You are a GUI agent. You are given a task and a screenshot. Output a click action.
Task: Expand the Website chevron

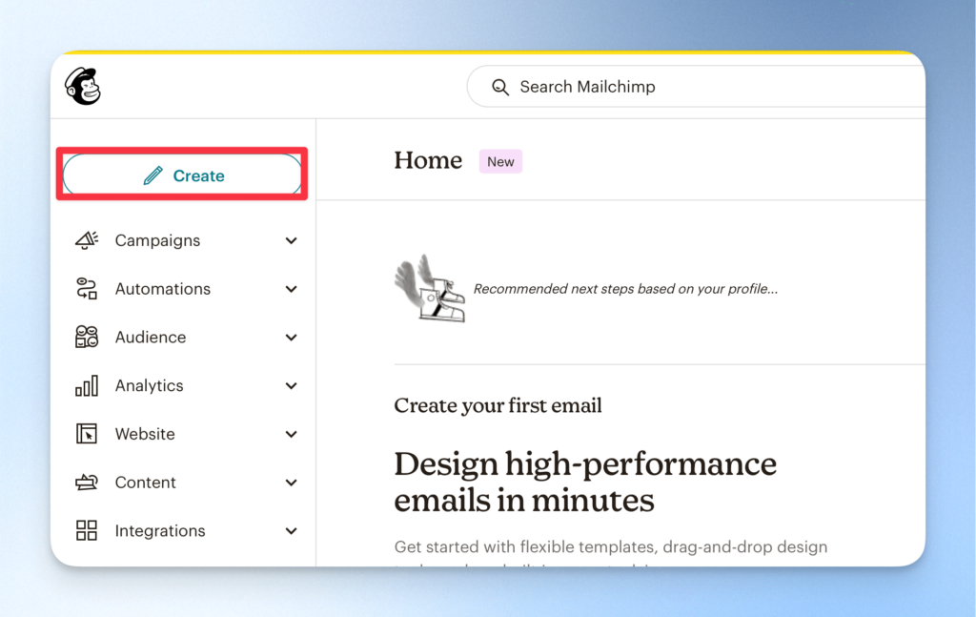tap(292, 434)
